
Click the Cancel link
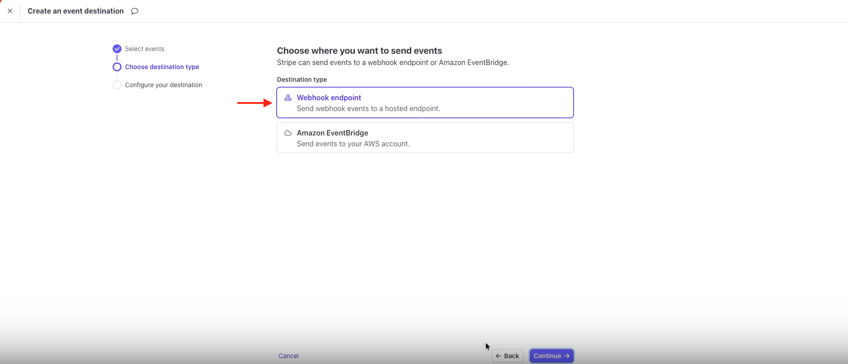click(x=288, y=356)
